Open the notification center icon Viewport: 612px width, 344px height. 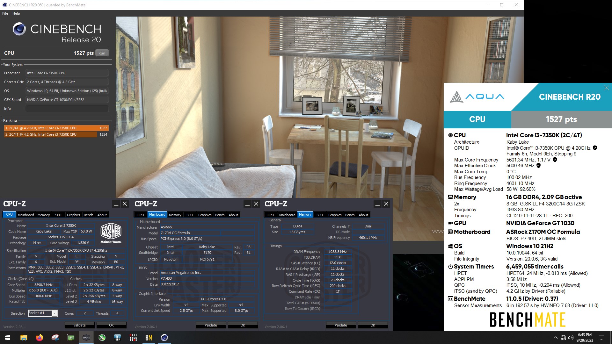(601, 338)
